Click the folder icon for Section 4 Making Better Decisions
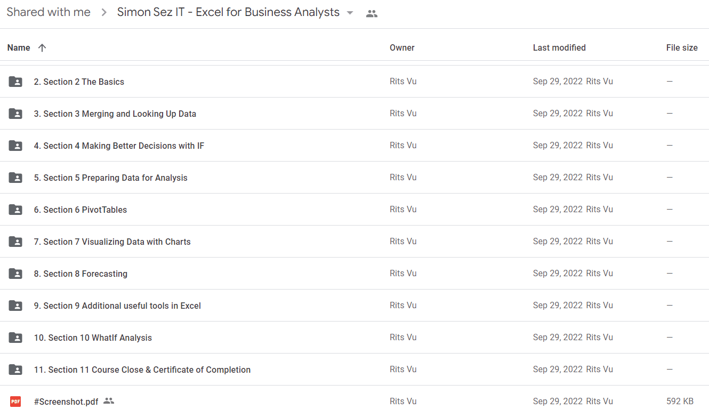 [x=15, y=146]
